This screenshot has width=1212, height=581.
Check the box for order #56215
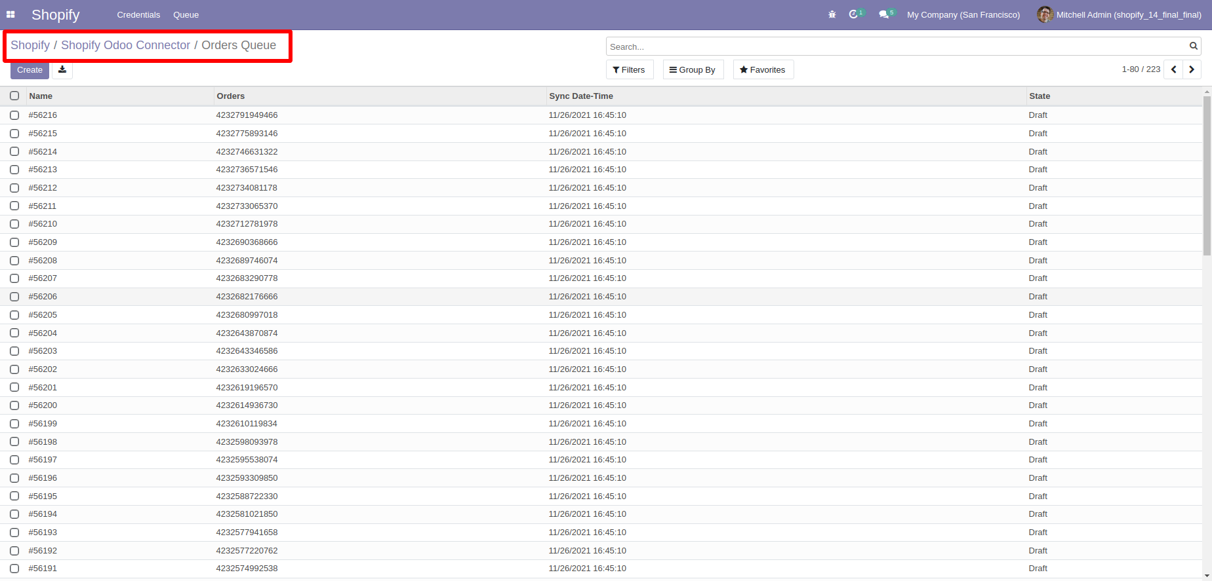point(14,134)
